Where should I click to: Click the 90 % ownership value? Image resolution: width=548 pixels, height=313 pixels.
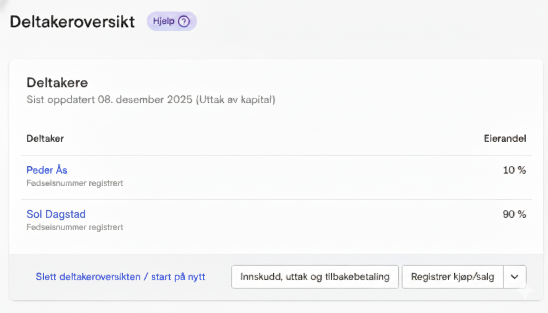514,214
